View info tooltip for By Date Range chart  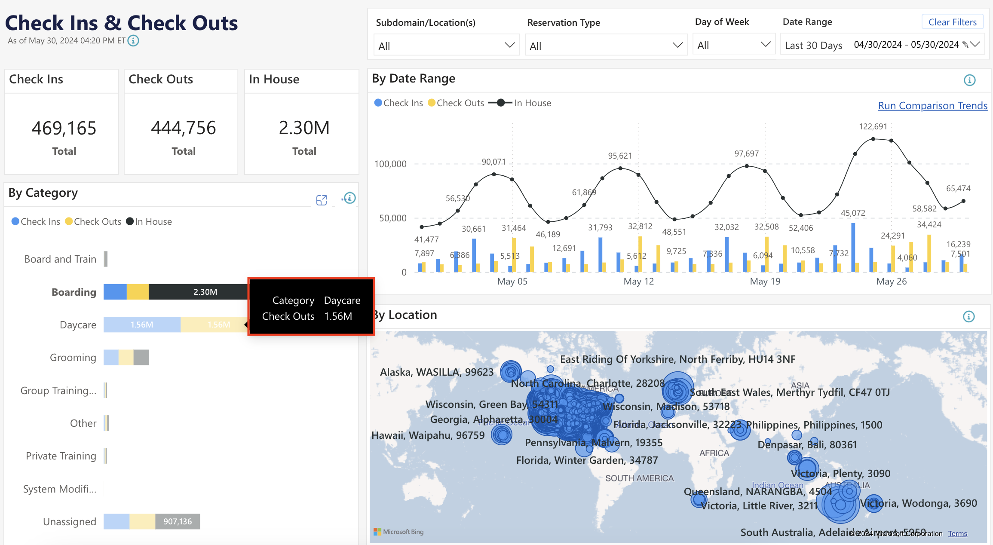969,80
